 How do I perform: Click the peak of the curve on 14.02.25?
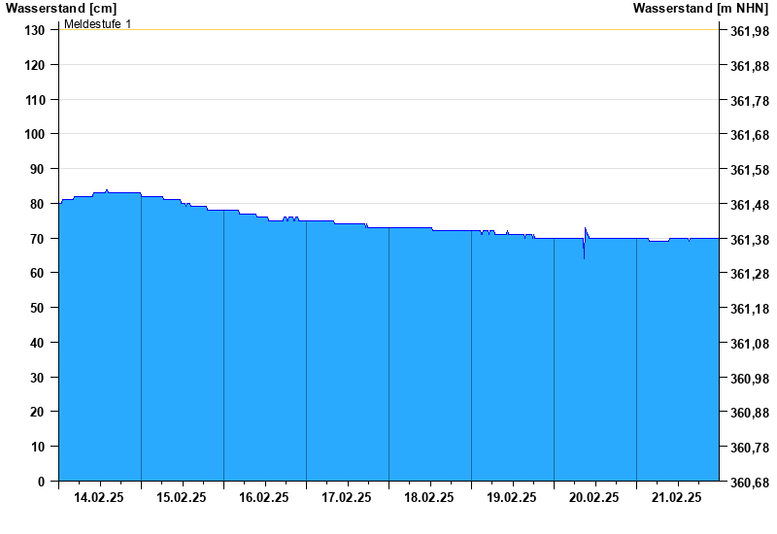tap(107, 190)
